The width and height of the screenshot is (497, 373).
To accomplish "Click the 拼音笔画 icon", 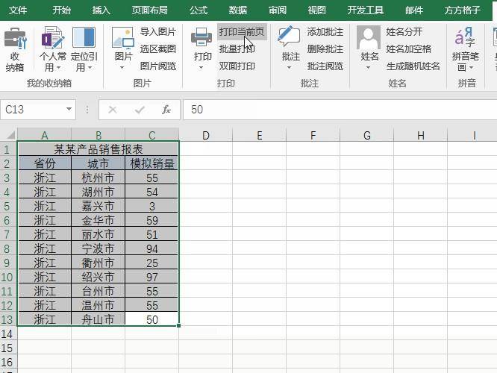I will click(x=465, y=37).
